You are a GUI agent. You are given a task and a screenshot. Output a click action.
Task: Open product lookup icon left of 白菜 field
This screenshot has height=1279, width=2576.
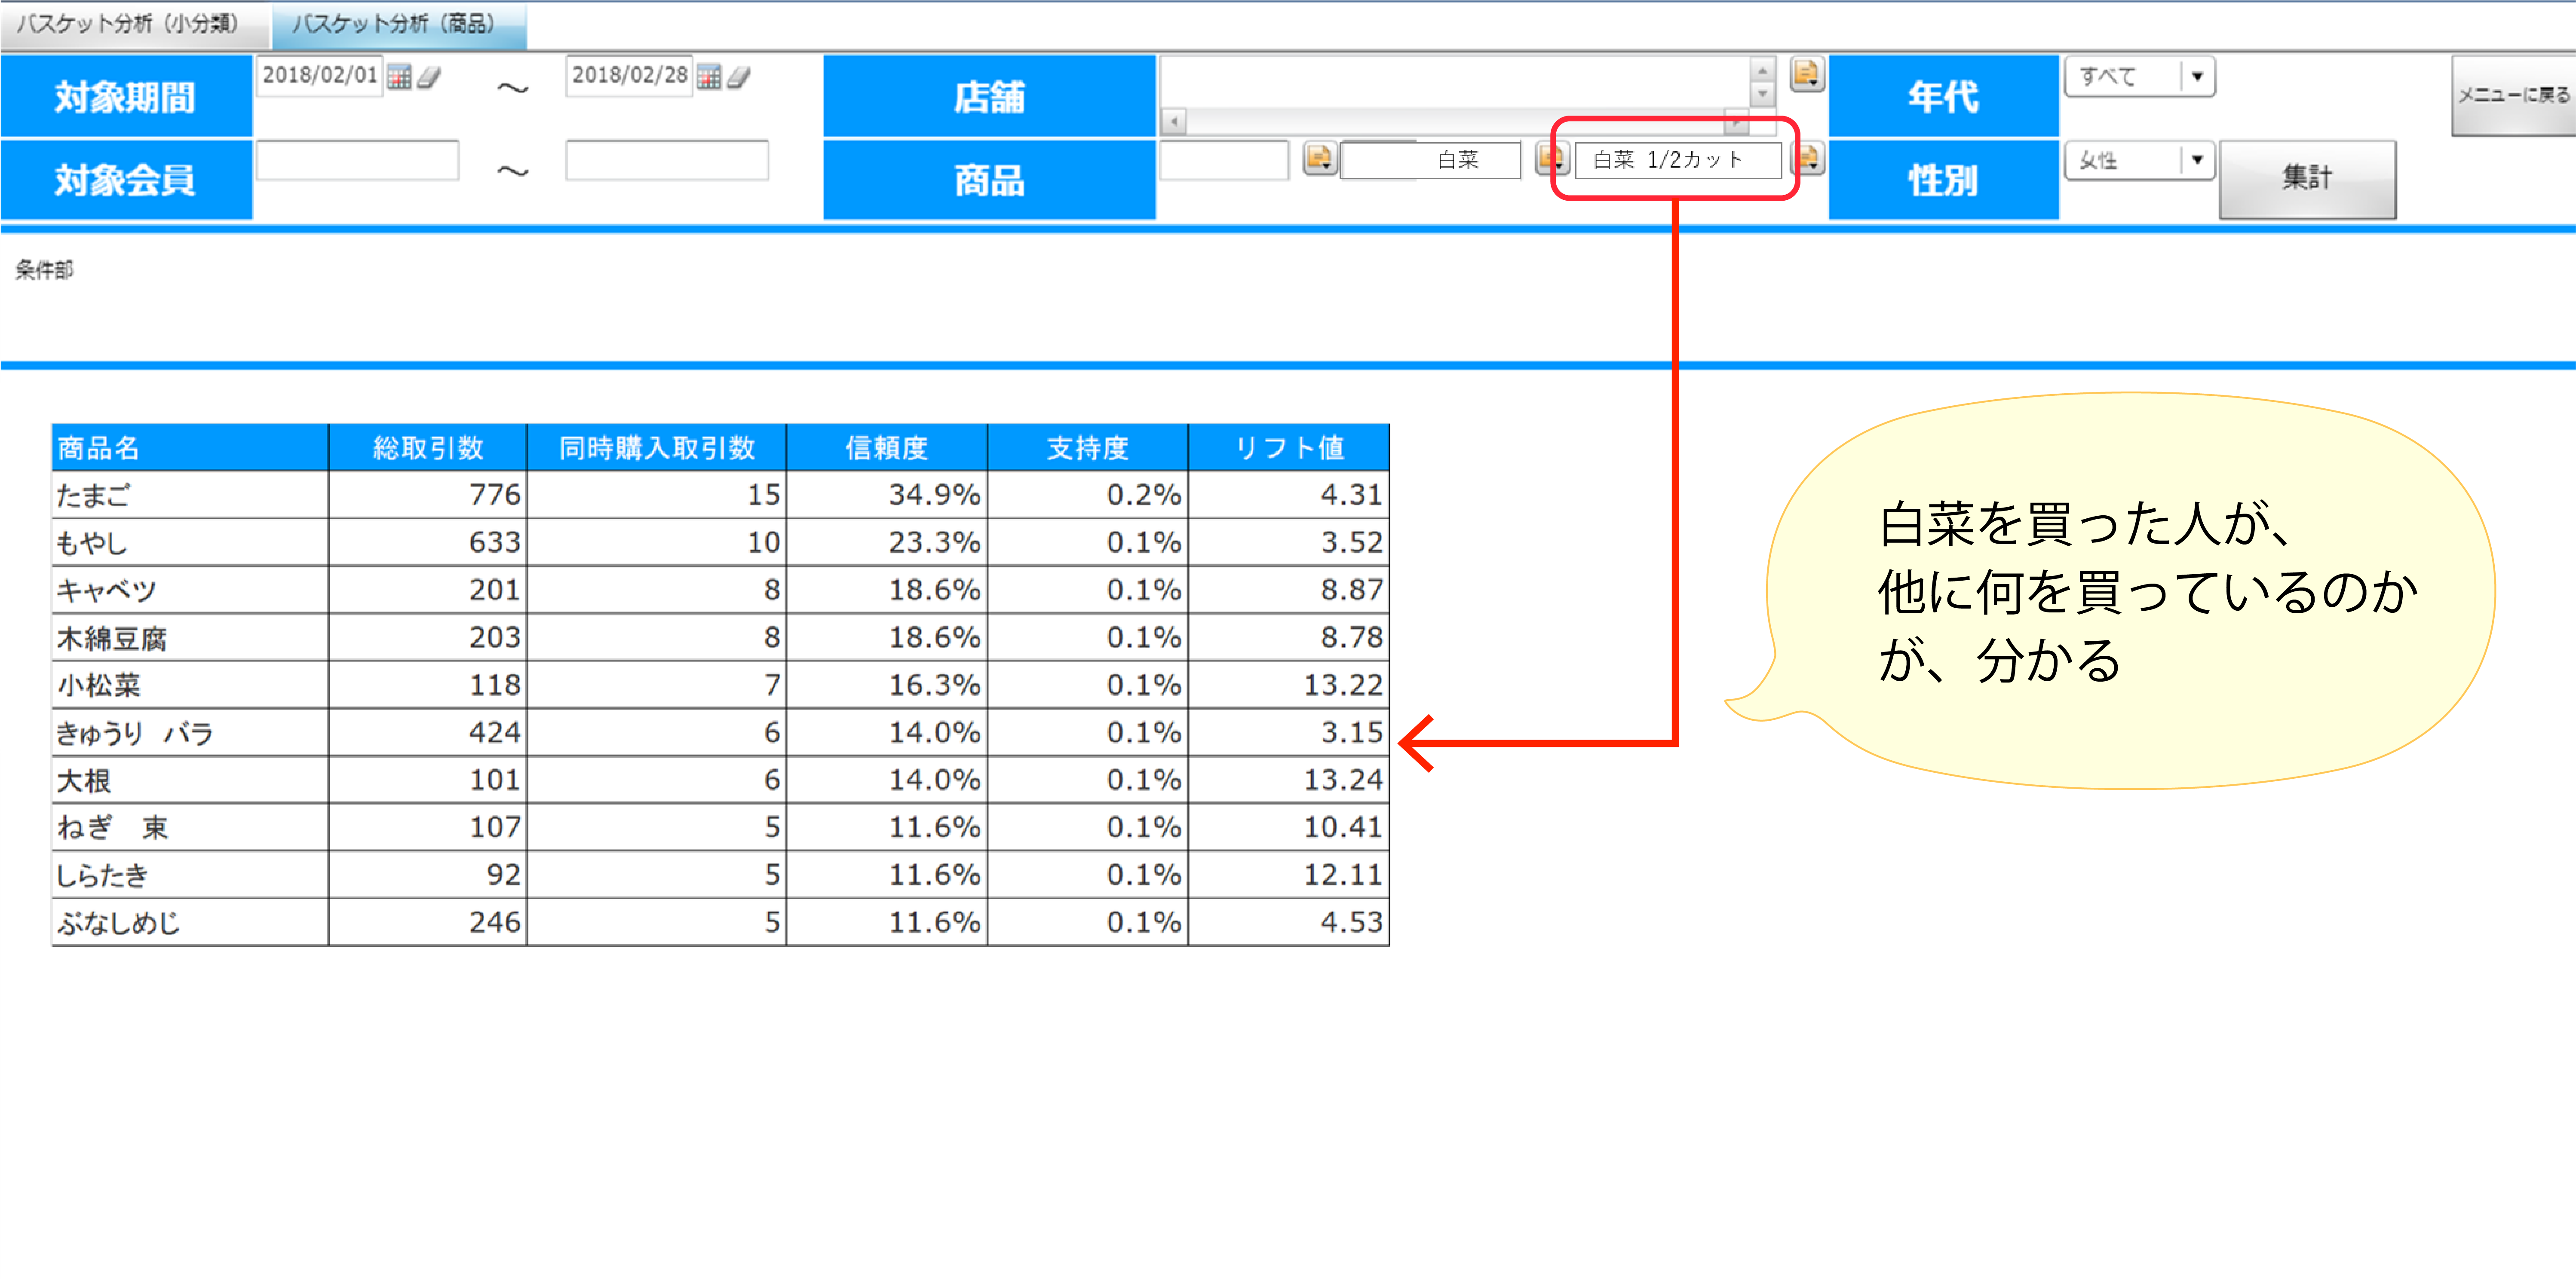click(x=1320, y=158)
